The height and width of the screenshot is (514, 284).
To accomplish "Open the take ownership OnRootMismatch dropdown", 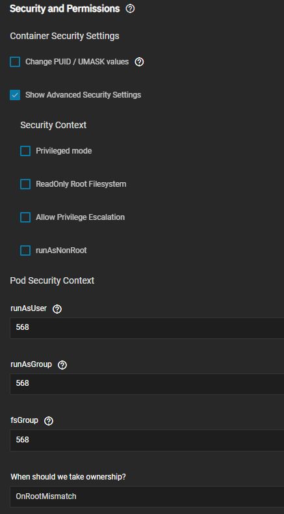I will [x=147, y=496].
